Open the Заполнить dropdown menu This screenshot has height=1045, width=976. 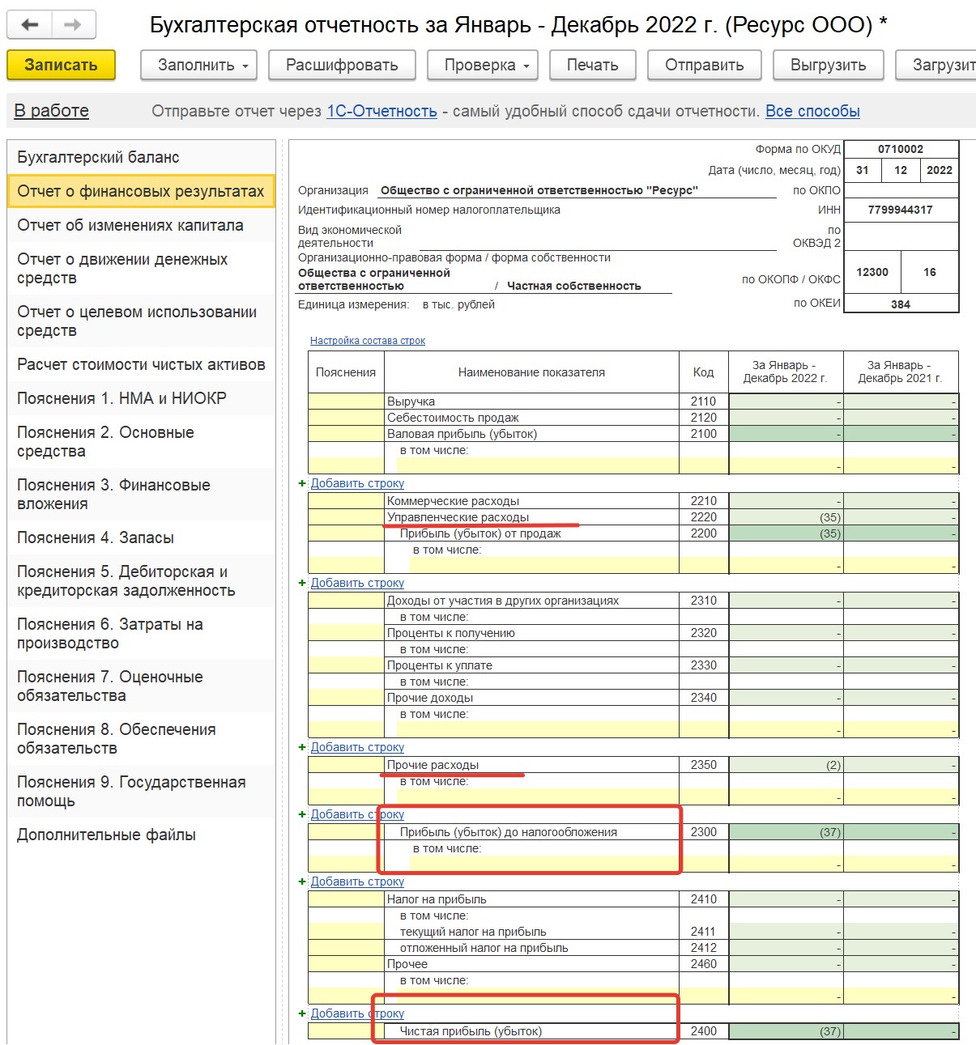point(198,65)
